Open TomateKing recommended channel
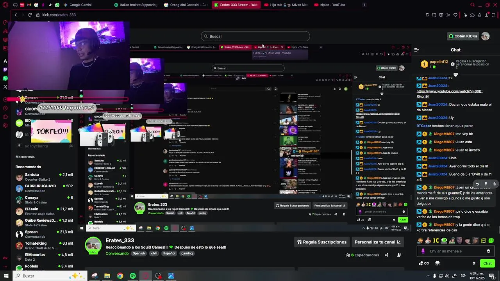 [x=44, y=245]
